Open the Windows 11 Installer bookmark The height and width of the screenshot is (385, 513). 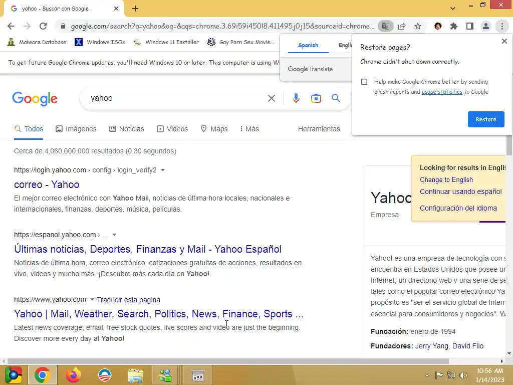pos(166,42)
